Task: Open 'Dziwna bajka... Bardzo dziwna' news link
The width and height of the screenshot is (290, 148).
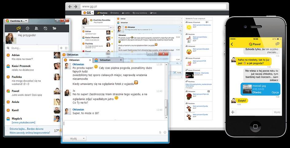Action: click(x=26, y=129)
